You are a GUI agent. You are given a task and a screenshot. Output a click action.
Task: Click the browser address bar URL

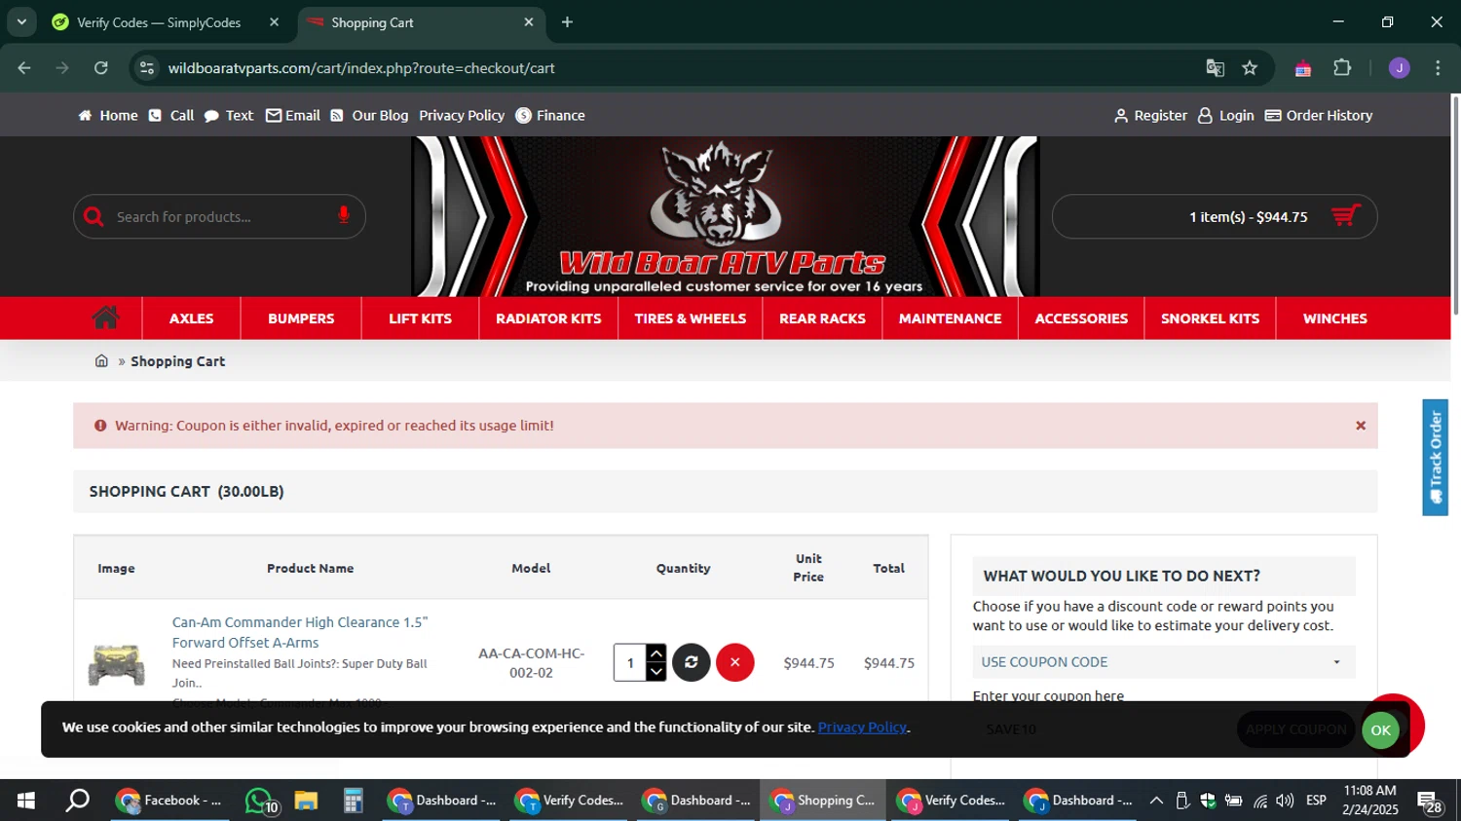(x=361, y=68)
